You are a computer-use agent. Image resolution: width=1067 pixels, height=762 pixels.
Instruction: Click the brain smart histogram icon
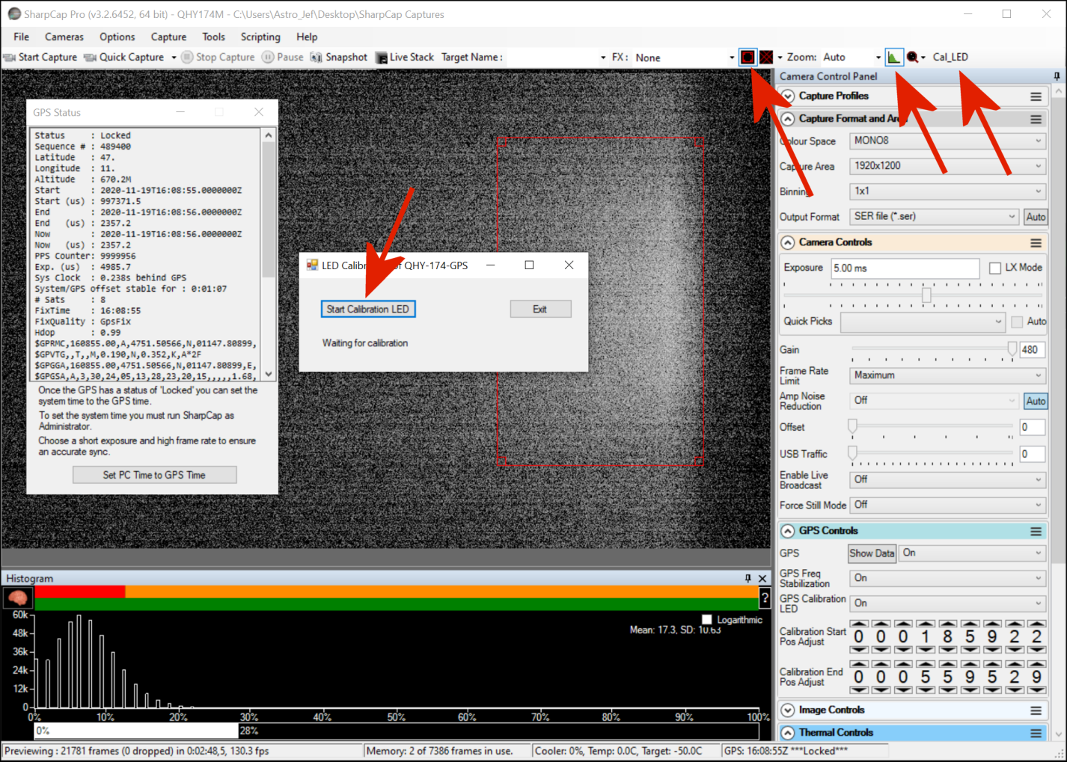tap(17, 598)
